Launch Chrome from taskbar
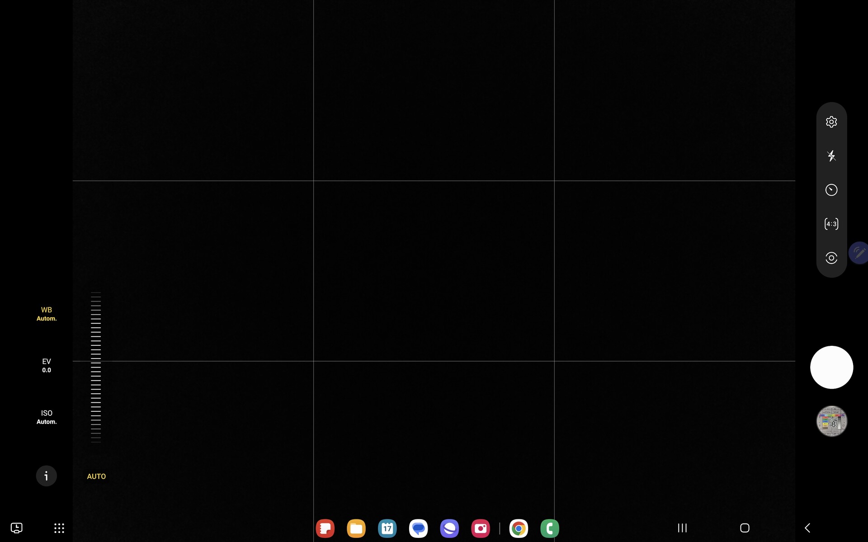The height and width of the screenshot is (542, 868). [519, 528]
